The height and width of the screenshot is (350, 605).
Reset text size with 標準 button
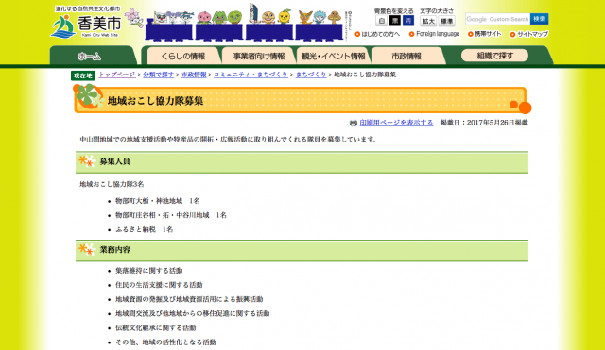(447, 21)
